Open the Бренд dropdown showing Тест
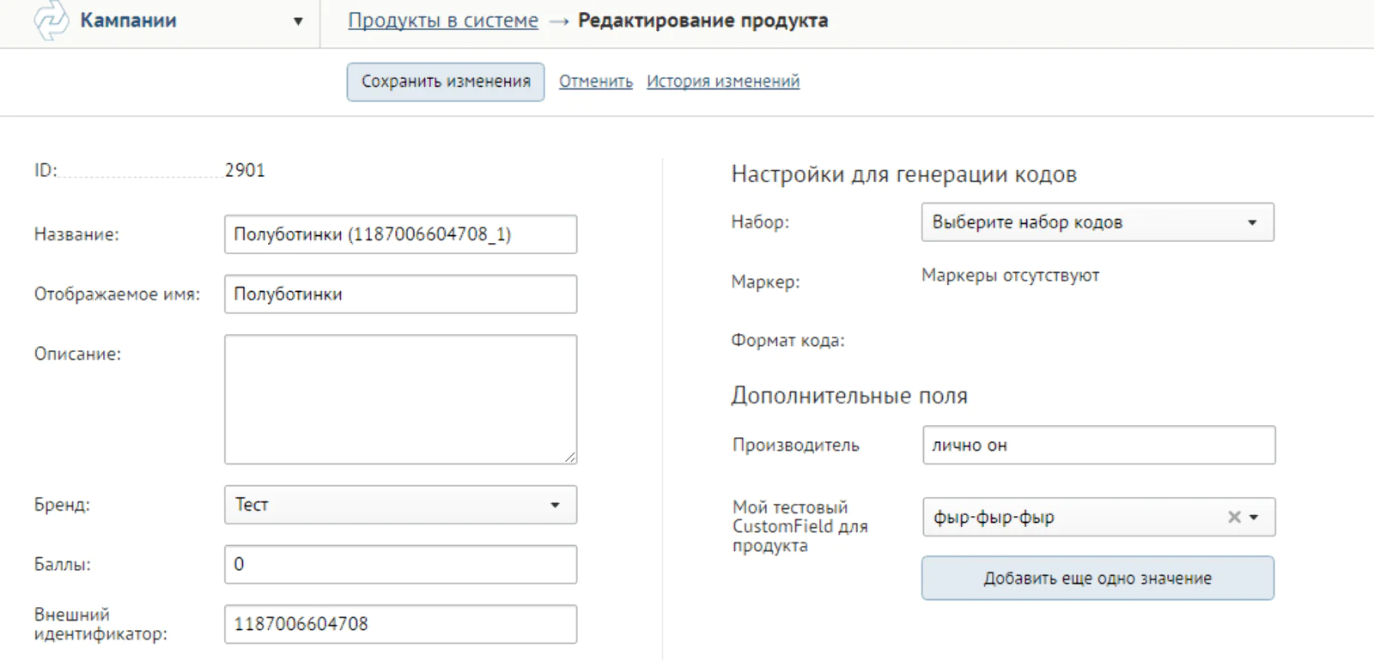Viewport: 1374px width, 667px height. [x=401, y=505]
